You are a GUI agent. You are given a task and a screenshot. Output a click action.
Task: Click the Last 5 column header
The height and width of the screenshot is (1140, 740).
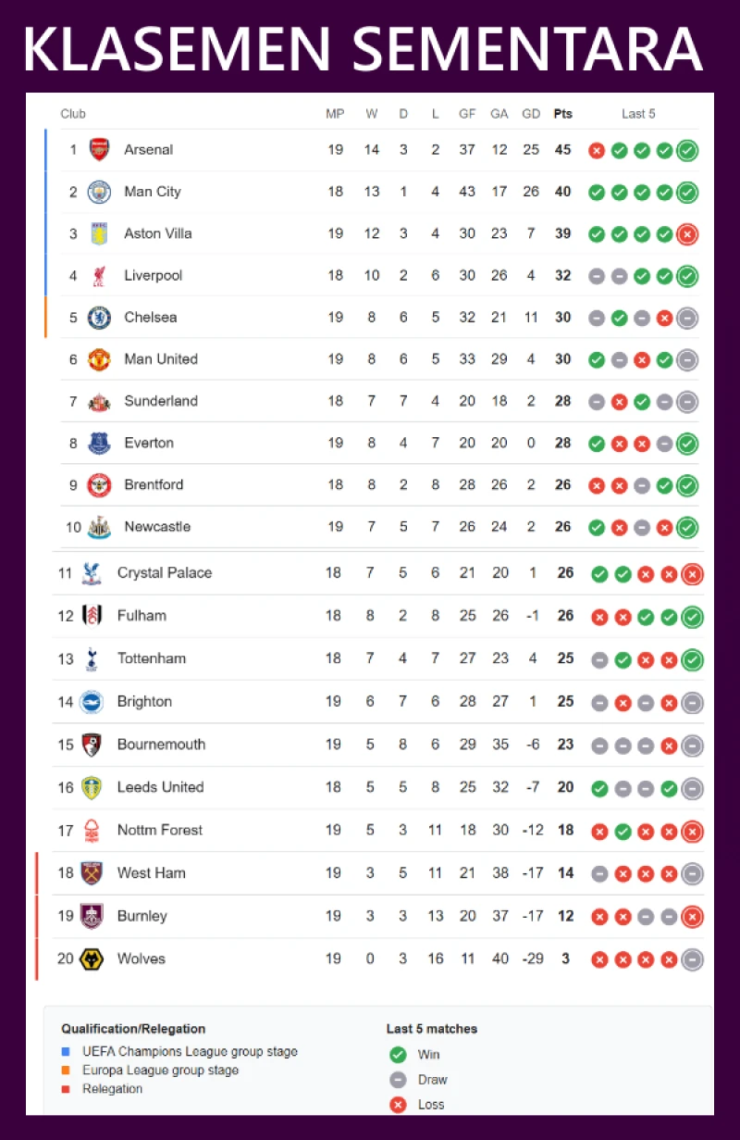click(x=638, y=114)
